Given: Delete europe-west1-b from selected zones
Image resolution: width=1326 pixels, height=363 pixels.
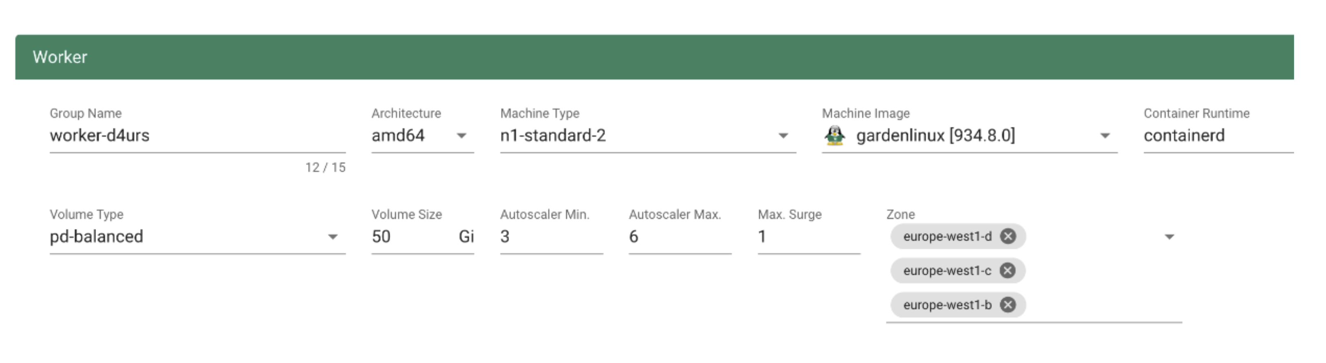Looking at the screenshot, I should [x=1008, y=305].
